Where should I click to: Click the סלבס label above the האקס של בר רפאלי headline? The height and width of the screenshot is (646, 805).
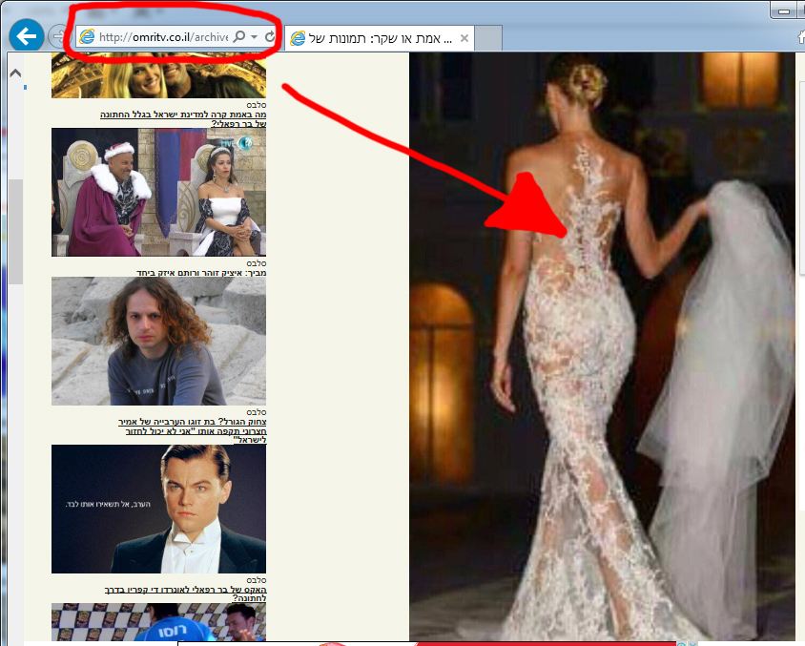[257, 580]
